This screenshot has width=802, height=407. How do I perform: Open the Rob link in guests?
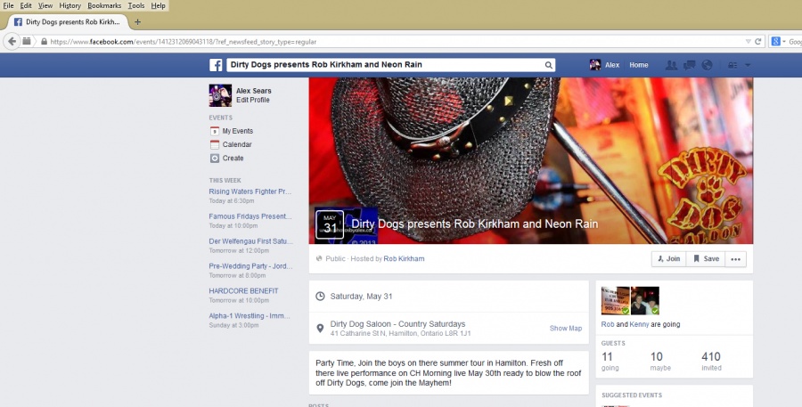608,324
